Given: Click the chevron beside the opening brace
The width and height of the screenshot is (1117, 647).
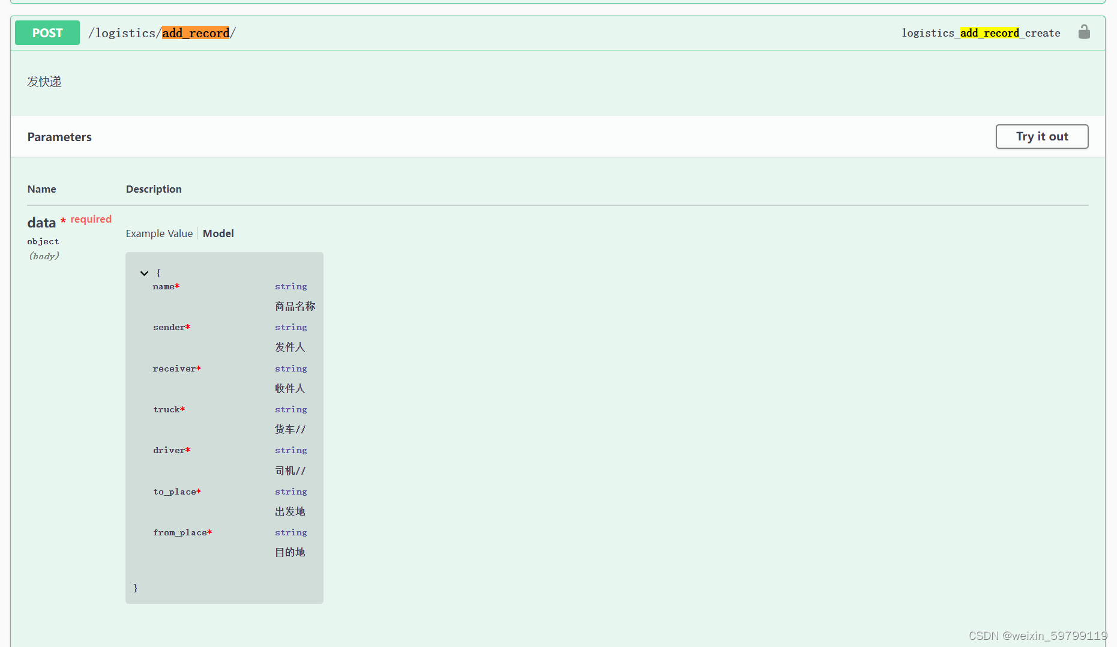Looking at the screenshot, I should coord(144,273).
